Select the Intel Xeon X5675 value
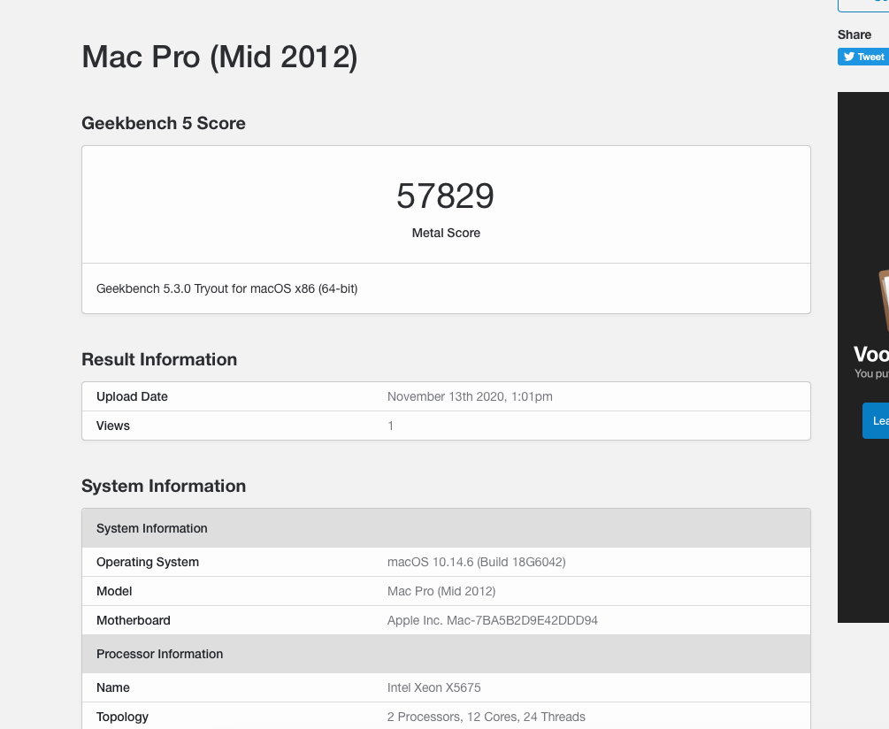The height and width of the screenshot is (729, 889). (433, 688)
